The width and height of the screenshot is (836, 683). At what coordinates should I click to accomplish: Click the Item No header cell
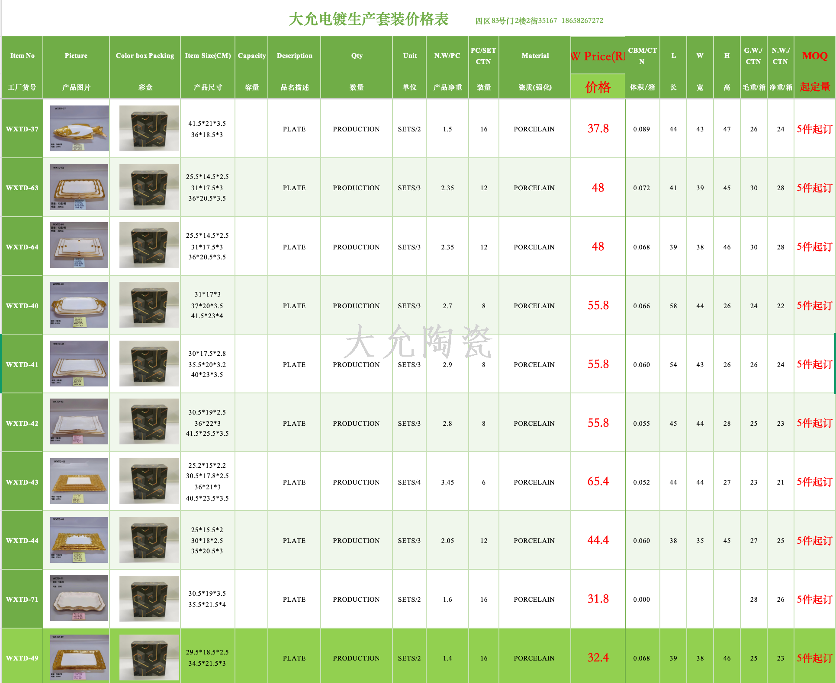pos(22,56)
